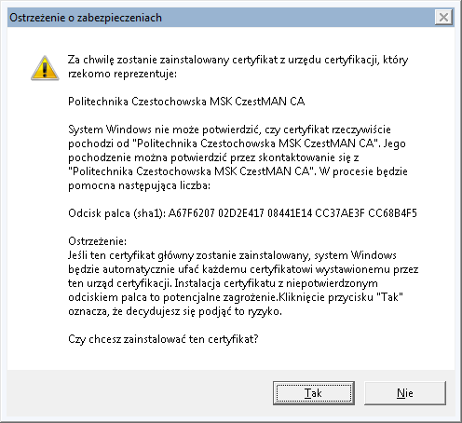Click the title bar text Ostrzeżenie o zabezpieczeniach

click(x=86, y=18)
